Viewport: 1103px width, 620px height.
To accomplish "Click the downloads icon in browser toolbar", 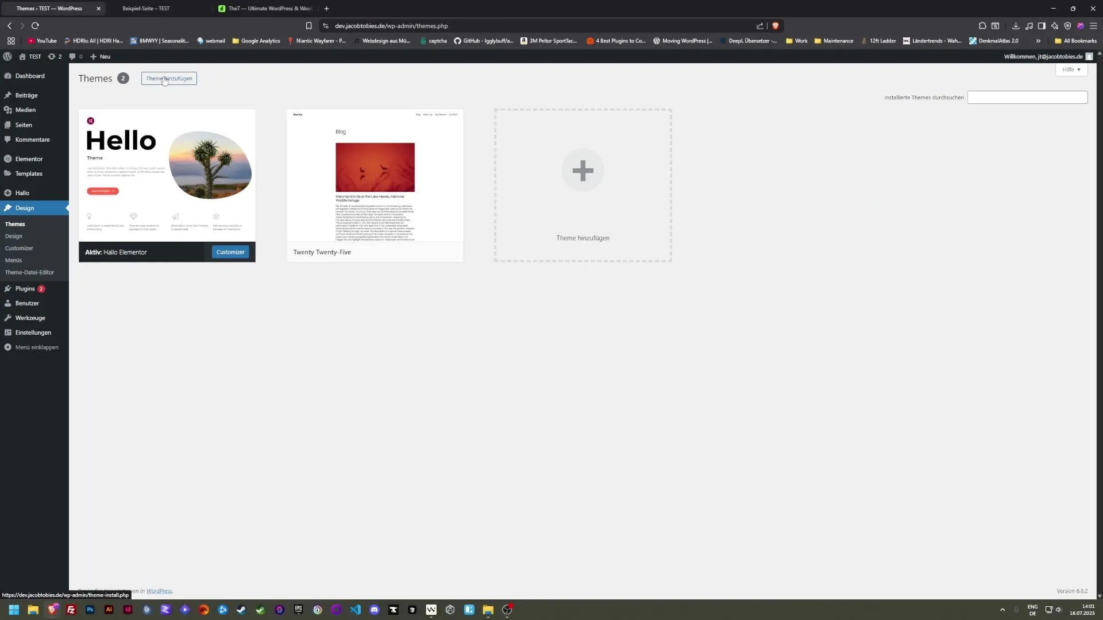I will click(1015, 26).
